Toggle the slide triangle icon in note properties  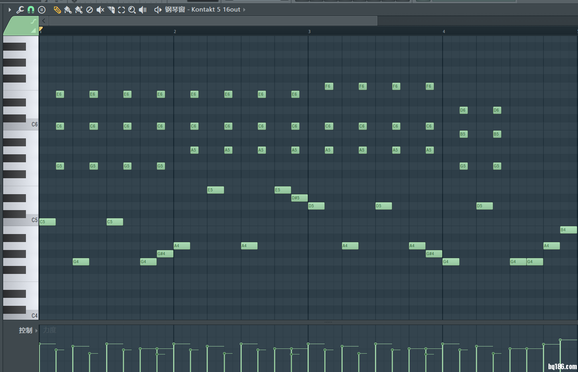[34, 30]
